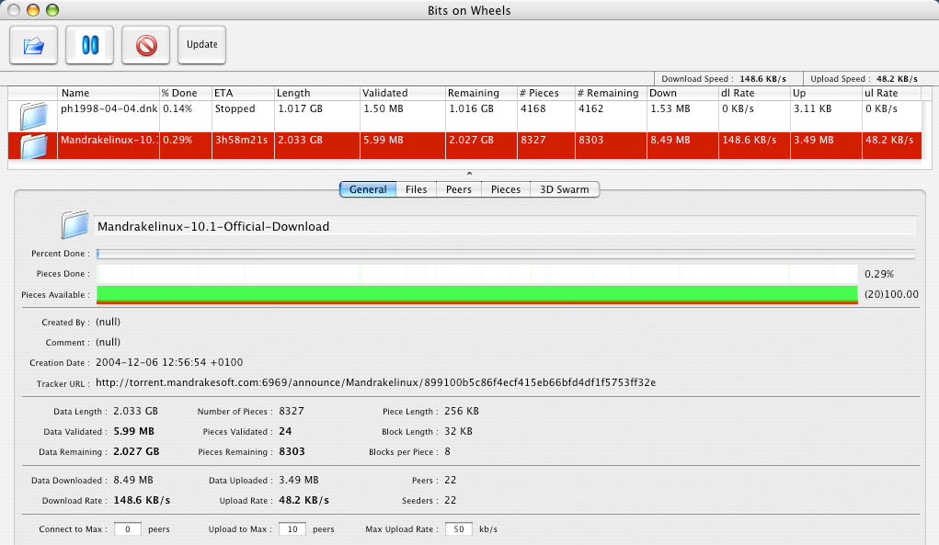Click the (20)100.00 availability value
Image resolution: width=939 pixels, height=545 pixels.
tap(891, 294)
